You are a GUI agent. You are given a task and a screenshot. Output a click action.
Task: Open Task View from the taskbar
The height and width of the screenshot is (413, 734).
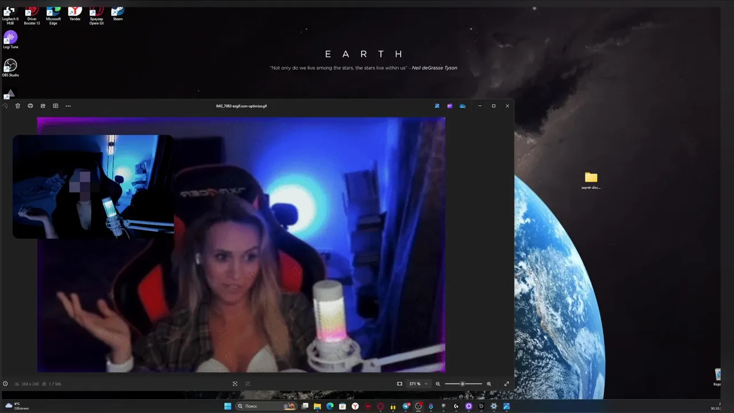click(304, 406)
